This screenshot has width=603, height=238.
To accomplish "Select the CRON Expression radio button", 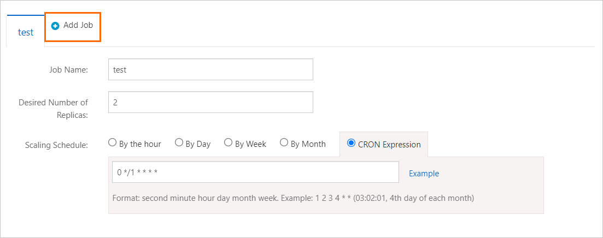I will click(351, 144).
